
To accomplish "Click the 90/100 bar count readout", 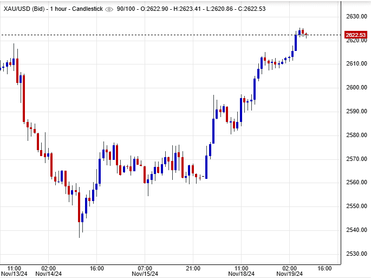I will tap(126, 9).
